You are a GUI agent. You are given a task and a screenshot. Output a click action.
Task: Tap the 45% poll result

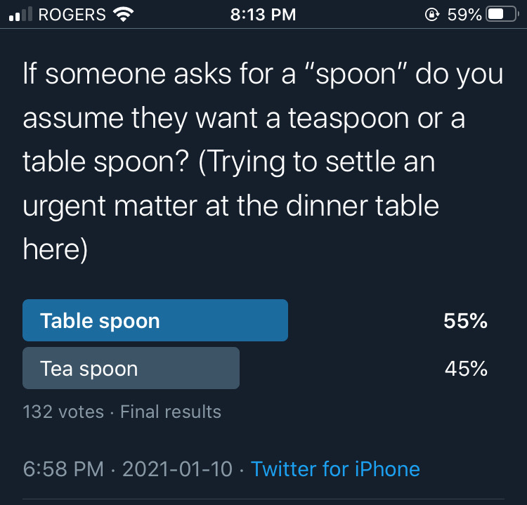(466, 369)
